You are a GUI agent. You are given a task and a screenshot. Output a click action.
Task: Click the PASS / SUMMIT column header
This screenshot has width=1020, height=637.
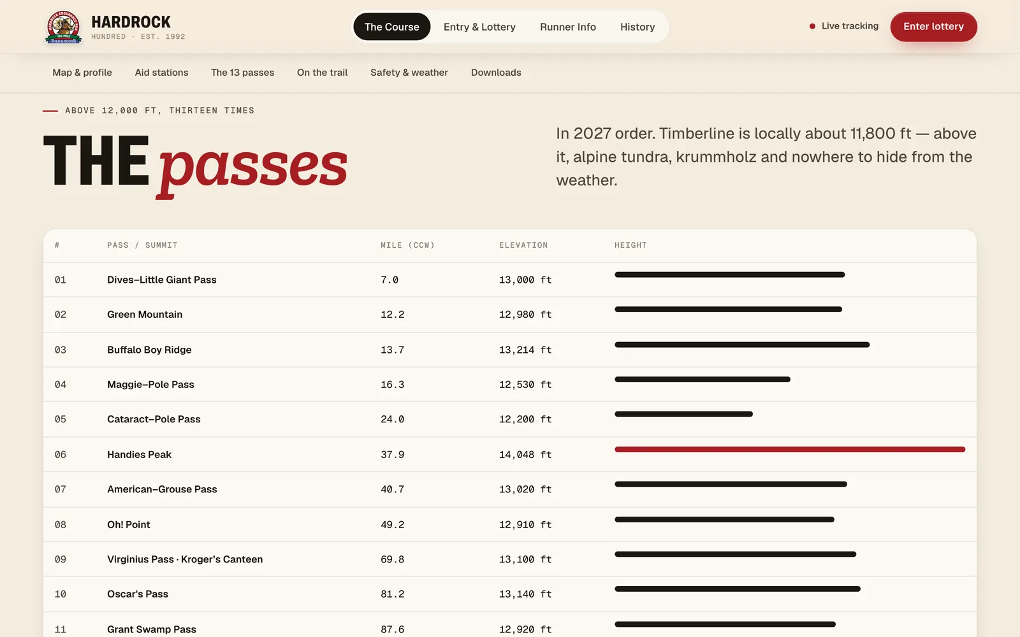(142, 245)
